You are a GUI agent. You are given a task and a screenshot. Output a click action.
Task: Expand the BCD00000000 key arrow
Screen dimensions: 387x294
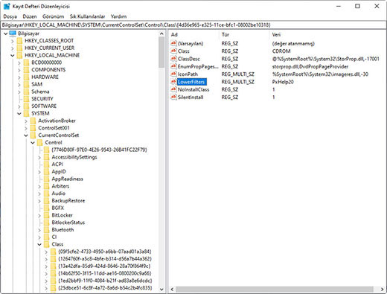[x=19, y=63]
